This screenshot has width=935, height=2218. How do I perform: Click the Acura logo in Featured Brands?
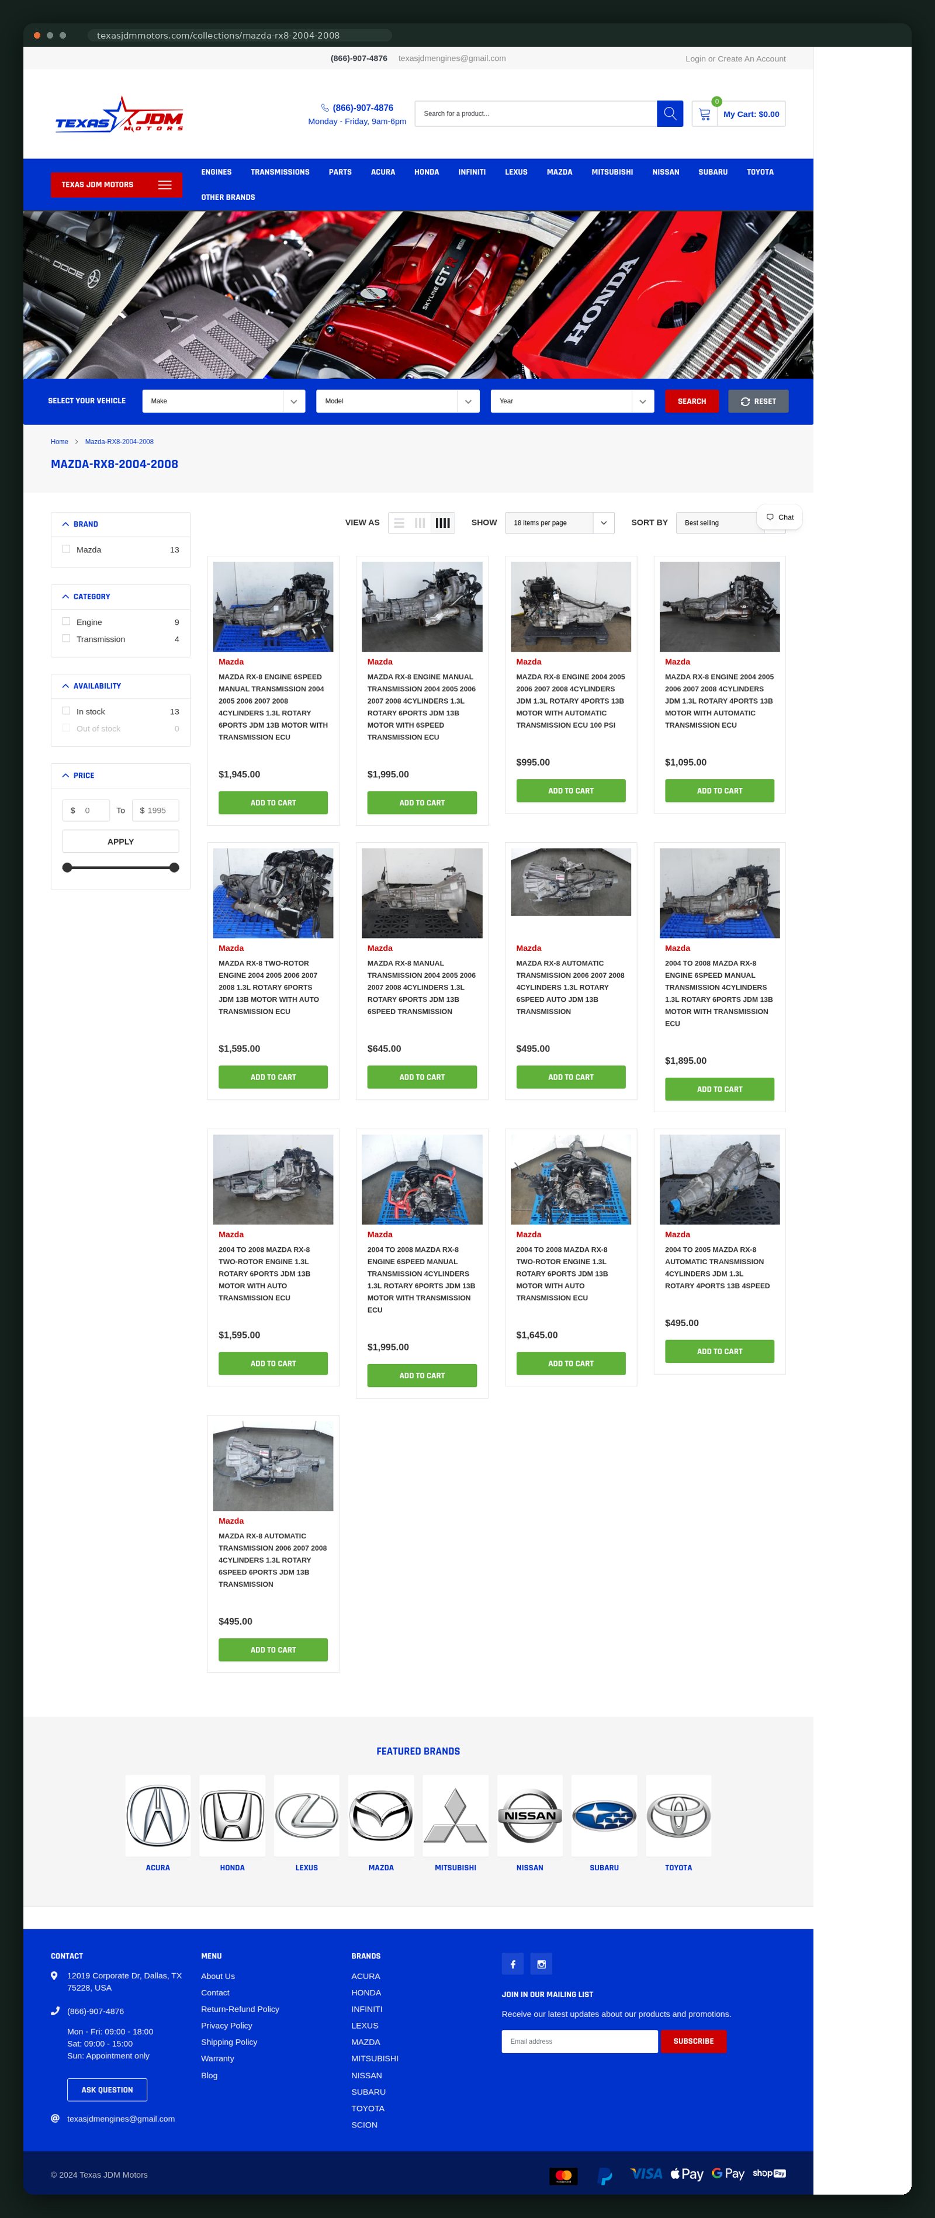pyautogui.click(x=158, y=1815)
